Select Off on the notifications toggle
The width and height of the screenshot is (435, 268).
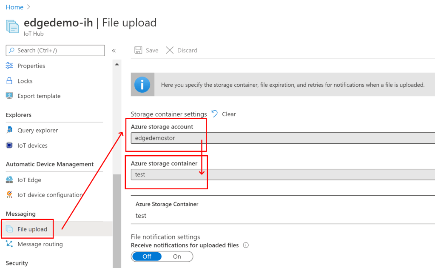[147, 257]
